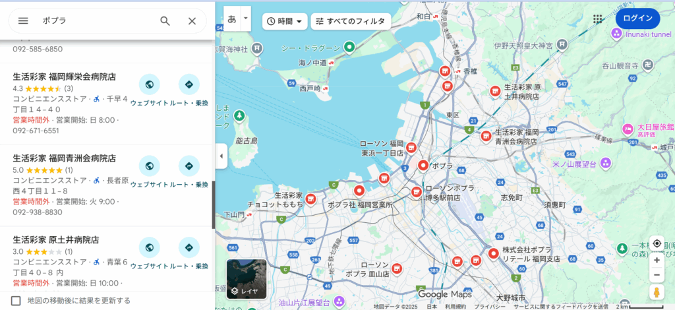The image size is (675, 310).
Task: Open Street View pegman
Action: click(657, 293)
